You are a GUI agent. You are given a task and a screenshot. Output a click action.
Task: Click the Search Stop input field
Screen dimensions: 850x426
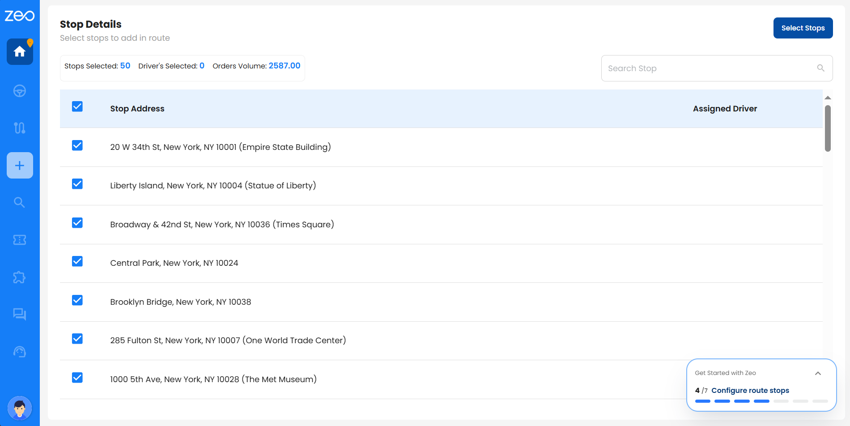pyautogui.click(x=711, y=68)
